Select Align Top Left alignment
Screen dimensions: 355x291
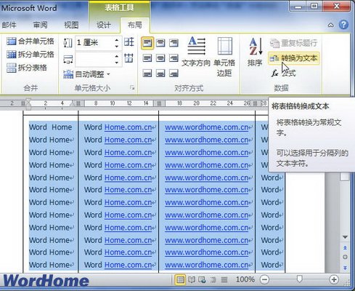[x=147, y=43]
